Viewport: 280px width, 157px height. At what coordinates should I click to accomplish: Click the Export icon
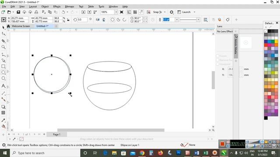click(x=89, y=12)
